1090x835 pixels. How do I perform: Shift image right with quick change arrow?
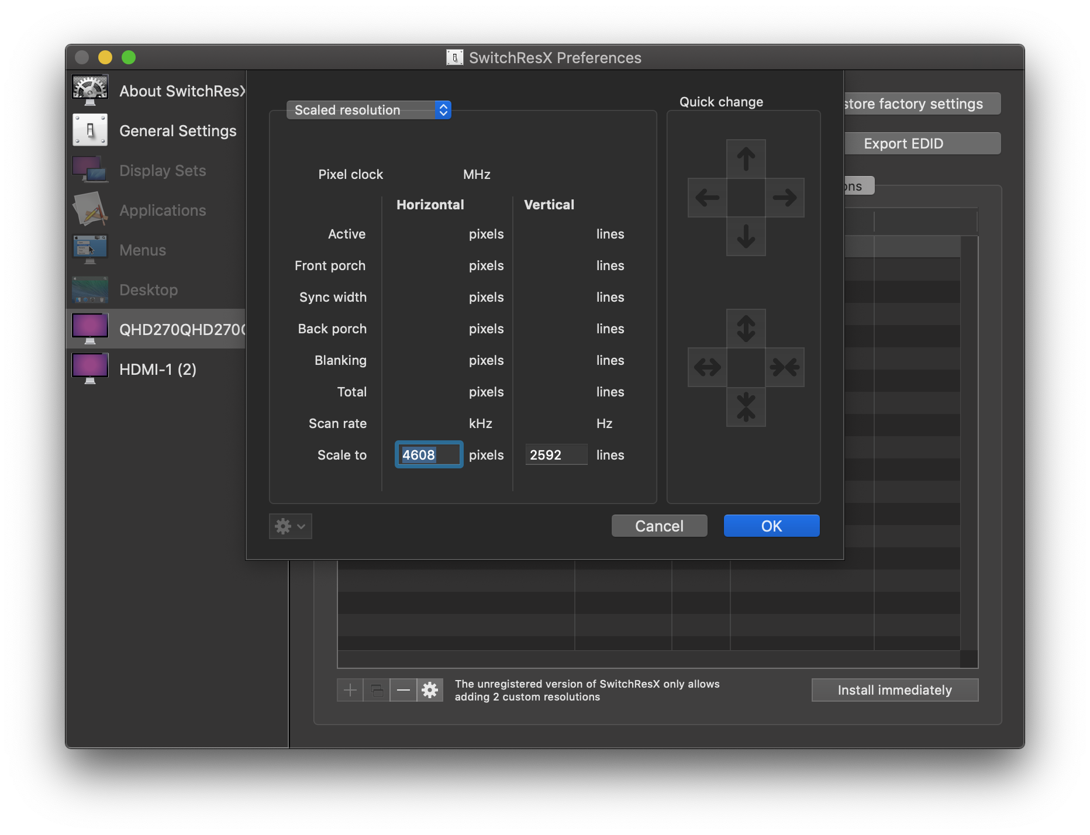[785, 198]
